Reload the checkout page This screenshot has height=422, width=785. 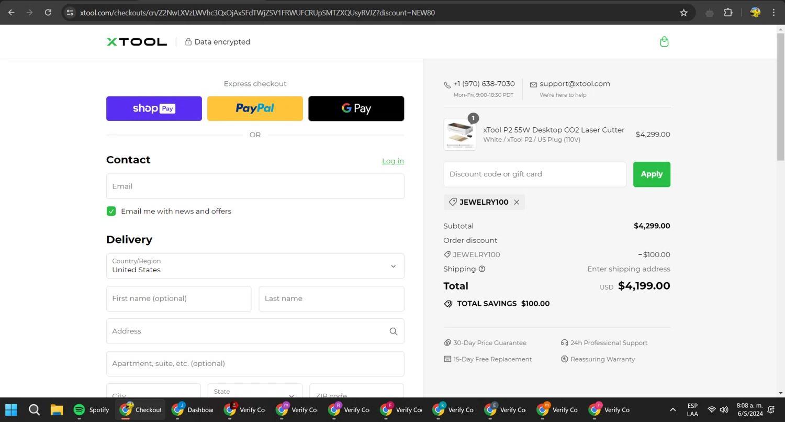(x=48, y=13)
